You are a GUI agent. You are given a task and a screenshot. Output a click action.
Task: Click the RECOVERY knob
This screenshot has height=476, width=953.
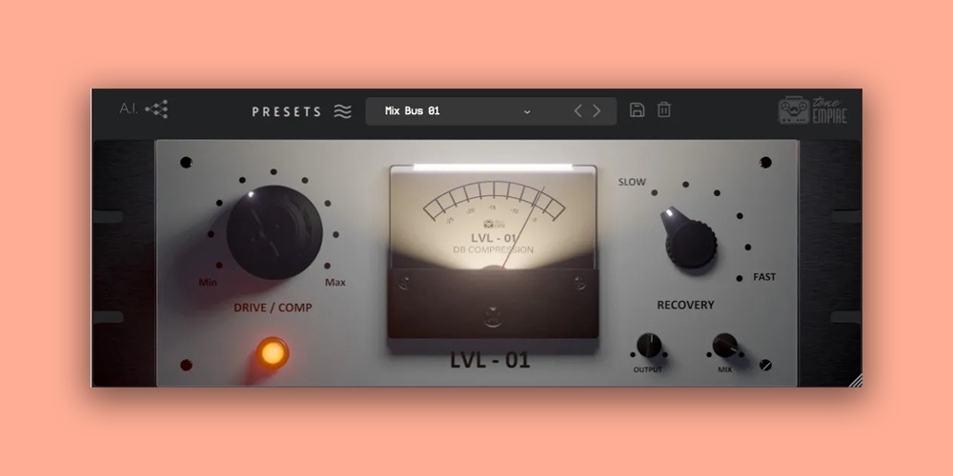689,239
